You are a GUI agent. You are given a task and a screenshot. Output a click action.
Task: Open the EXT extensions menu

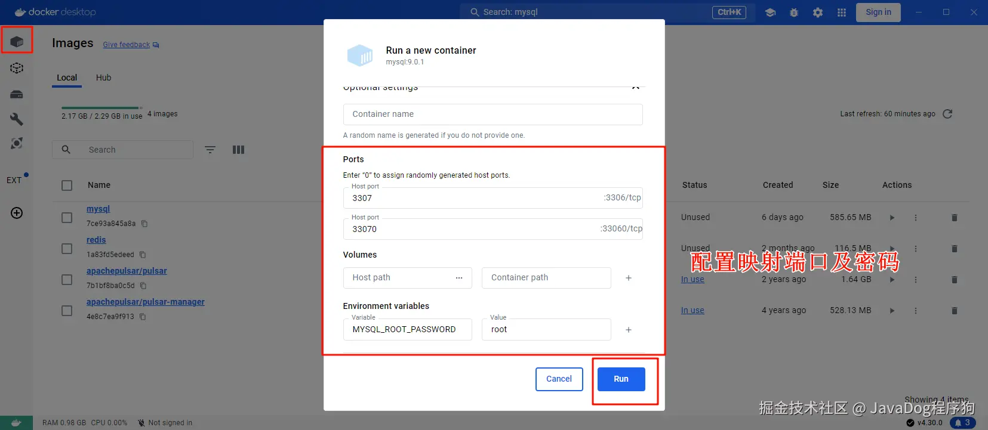point(14,180)
